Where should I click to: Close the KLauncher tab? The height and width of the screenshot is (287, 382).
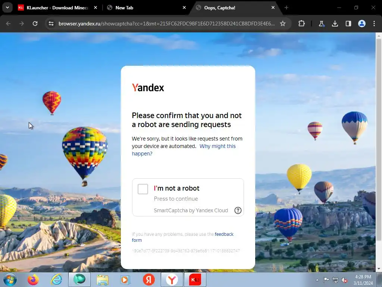click(95, 8)
